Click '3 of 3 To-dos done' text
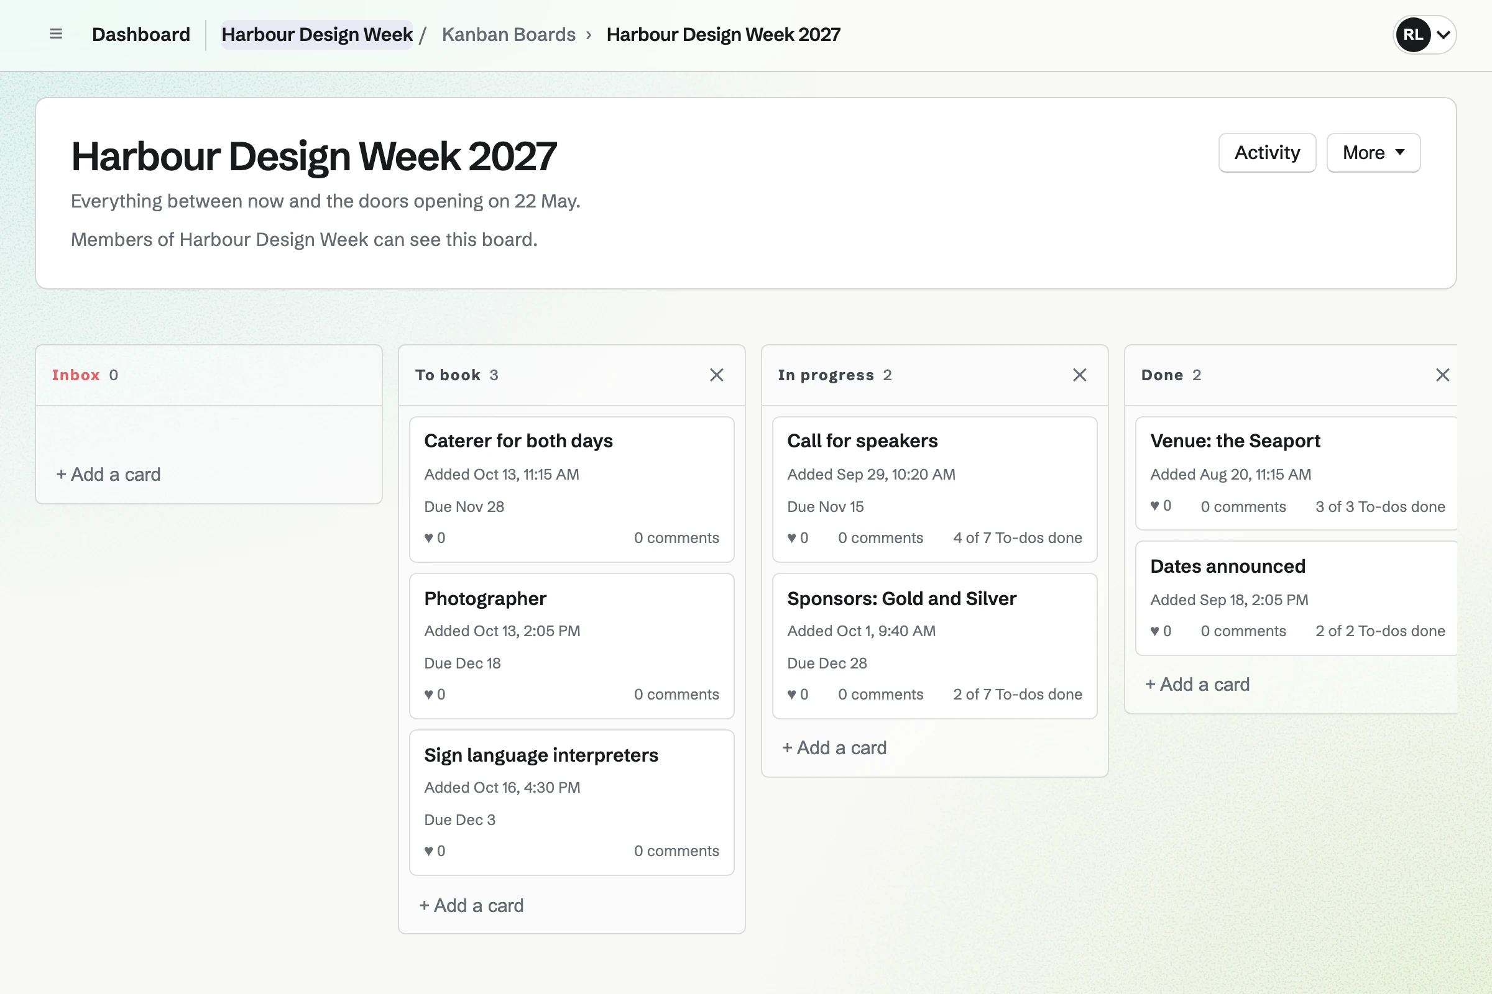Viewport: 1492px width, 994px height. click(x=1380, y=506)
